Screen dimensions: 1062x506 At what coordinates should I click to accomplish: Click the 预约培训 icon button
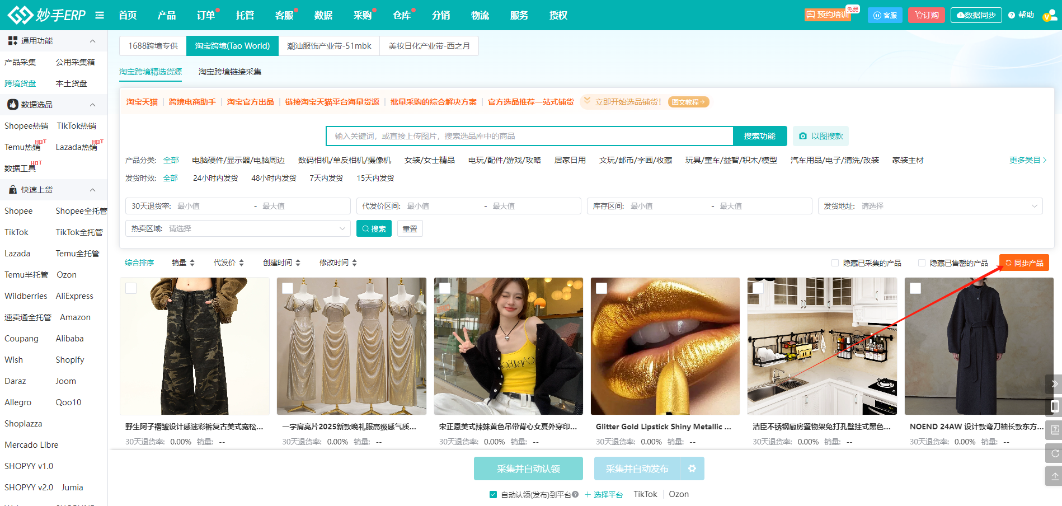click(x=828, y=15)
